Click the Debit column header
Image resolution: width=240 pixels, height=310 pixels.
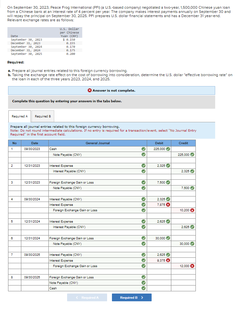(x=159, y=143)
